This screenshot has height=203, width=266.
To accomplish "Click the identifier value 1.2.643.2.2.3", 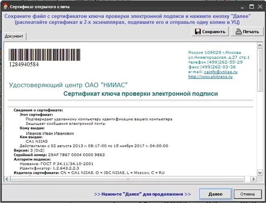I will (66, 168).
